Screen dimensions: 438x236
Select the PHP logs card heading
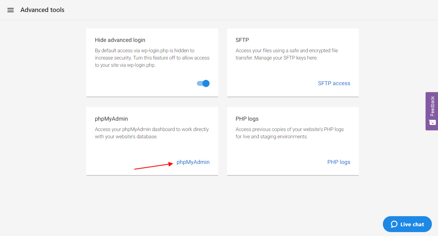(x=247, y=119)
